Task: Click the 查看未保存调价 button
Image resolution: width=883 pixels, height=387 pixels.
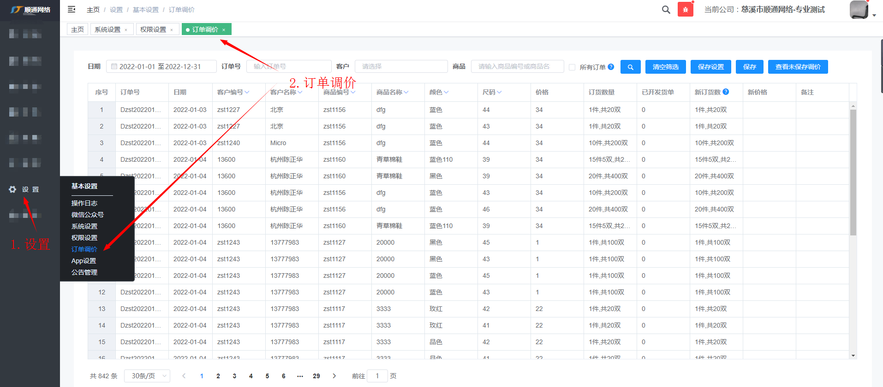Action: [798, 67]
